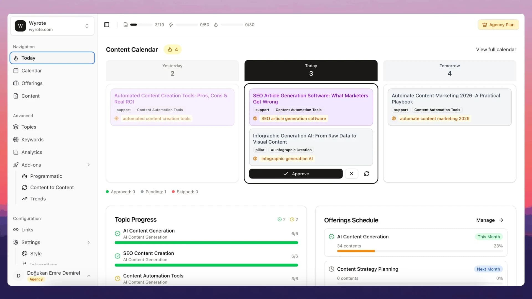This screenshot has height=299, width=532.
Task: Click the AI Content Generation progress bar
Action: pyautogui.click(x=206, y=243)
